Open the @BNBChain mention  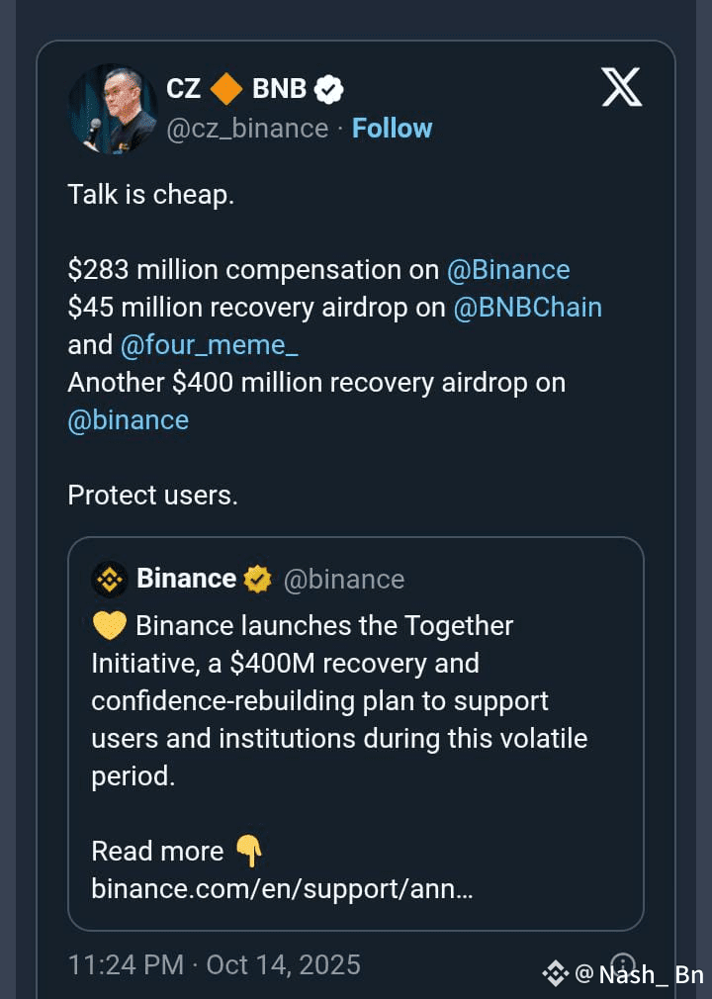click(x=527, y=308)
